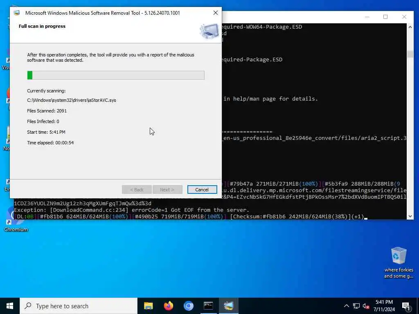Screen dimensions: 419x314
Task: Minimize the command prompt window
Action: [367, 17]
